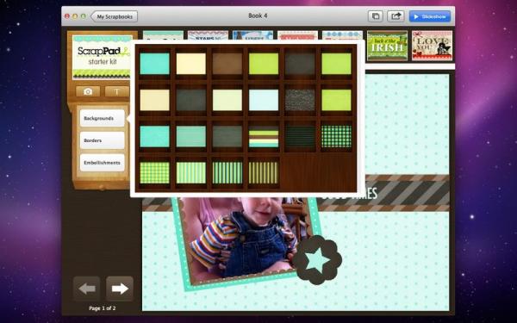This screenshot has height=323, width=517.
Task: Return to My Scrapbooks
Action: coord(114,16)
